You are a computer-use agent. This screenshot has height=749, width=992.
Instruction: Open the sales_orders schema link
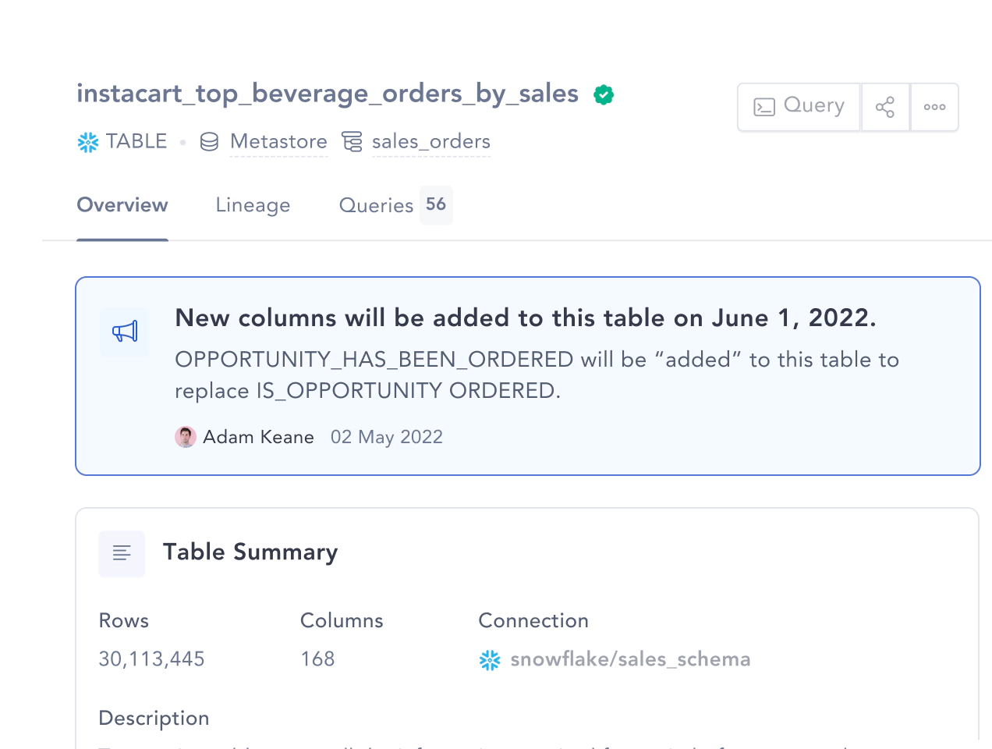click(431, 142)
